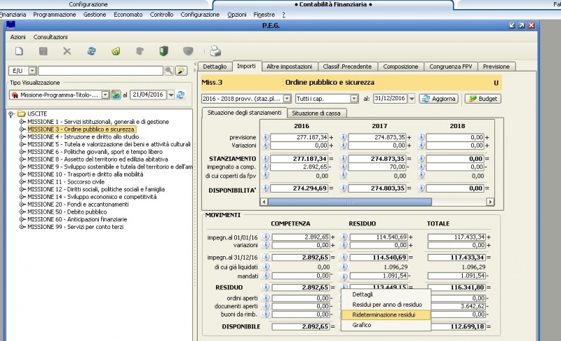Viewport: 561px width, 341px height.
Task: Click the blue refresh icon in top toolbar
Action: coord(91,51)
